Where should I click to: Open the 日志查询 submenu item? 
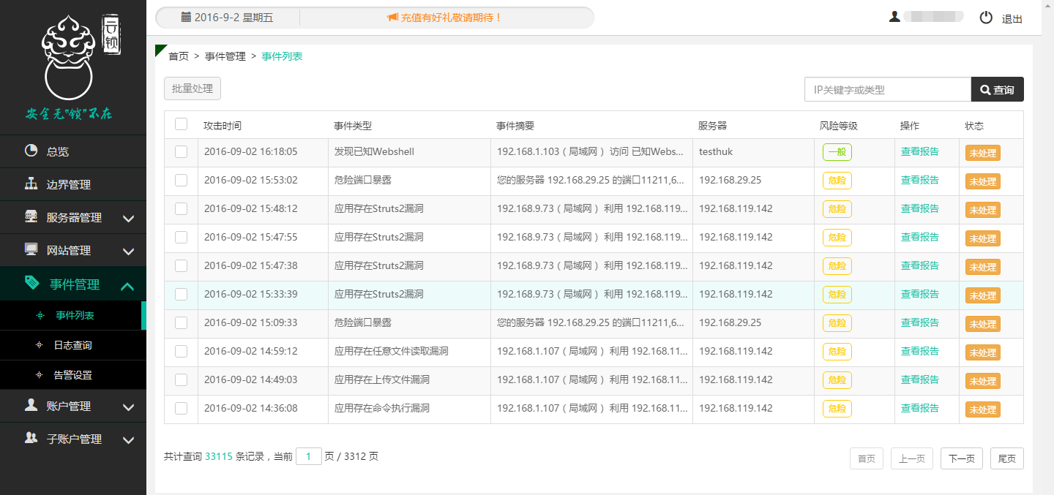(x=72, y=345)
